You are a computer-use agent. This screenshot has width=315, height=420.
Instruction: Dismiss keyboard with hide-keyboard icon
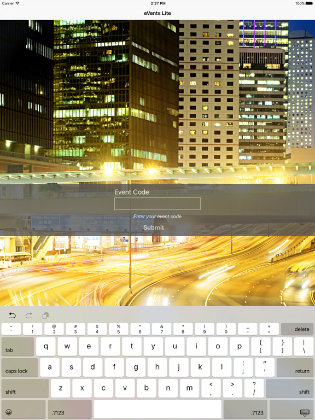pos(292,409)
